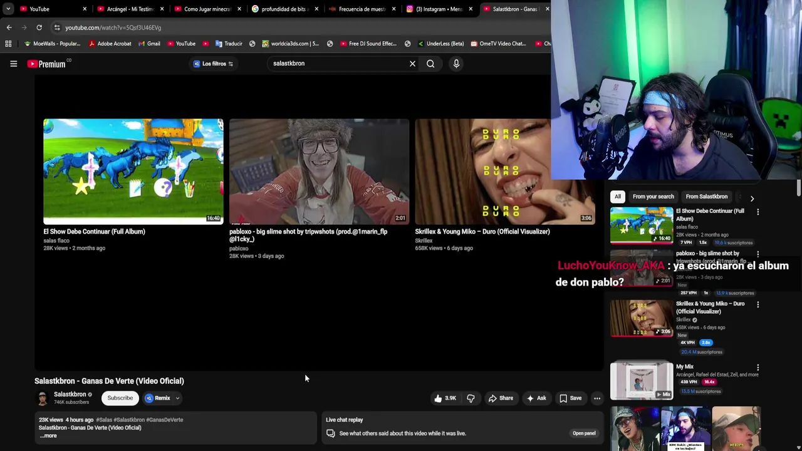This screenshot has width=802, height=451.
Task: Open El Show Debe Continuar sidebar thumbnail
Action: tap(642, 225)
